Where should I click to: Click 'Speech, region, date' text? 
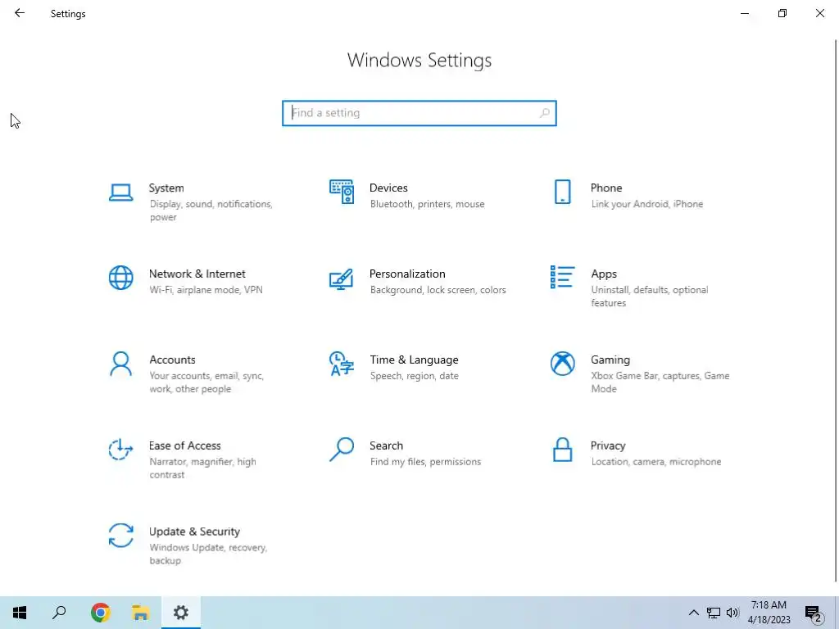point(414,375)
